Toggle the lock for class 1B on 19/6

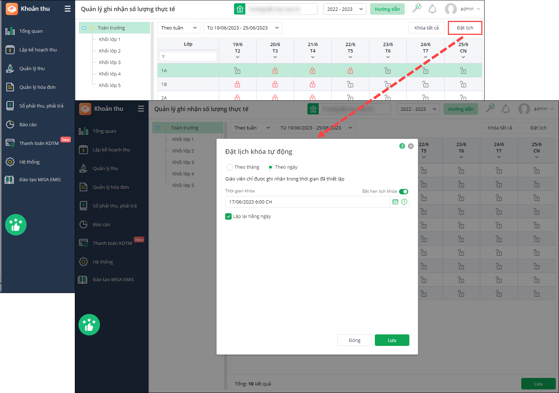237,84
